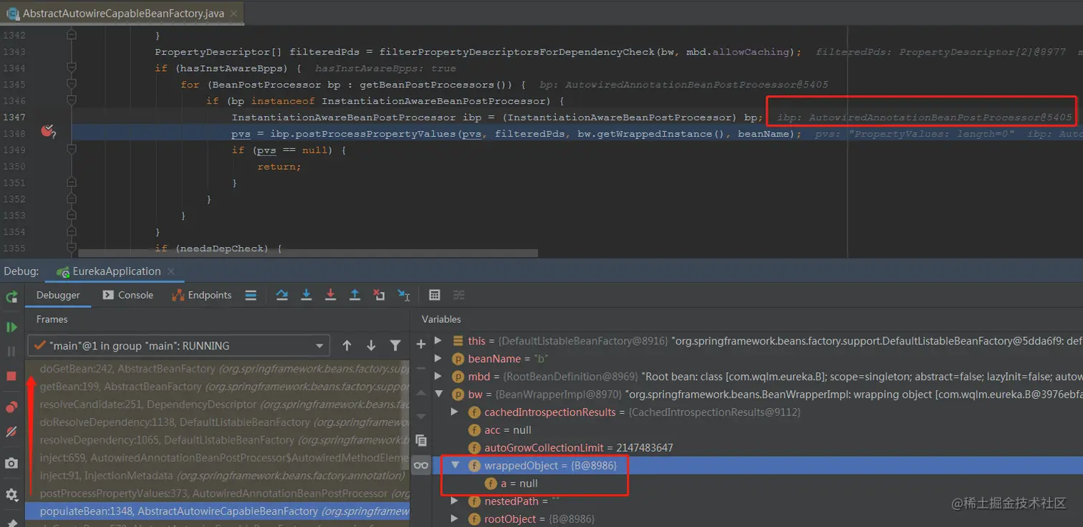Select the inject:91 InjectionMetadata frame

pos(218,475)
